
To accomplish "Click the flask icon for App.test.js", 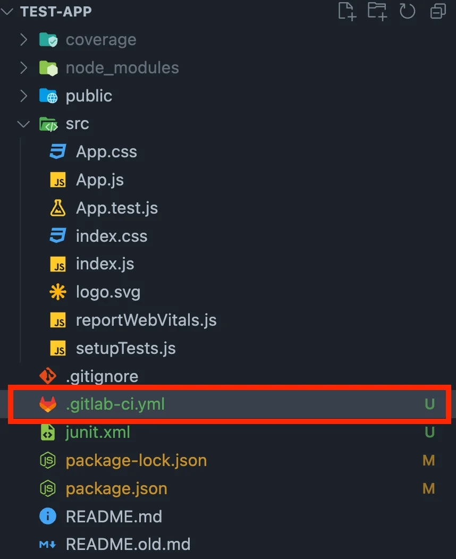I will point(57,208).
